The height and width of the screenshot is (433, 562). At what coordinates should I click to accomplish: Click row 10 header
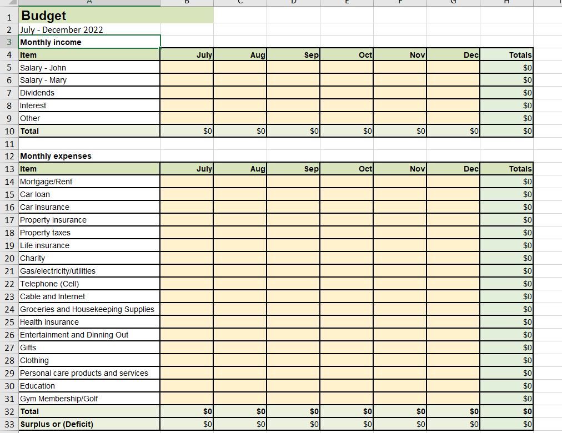coord(9,131)
